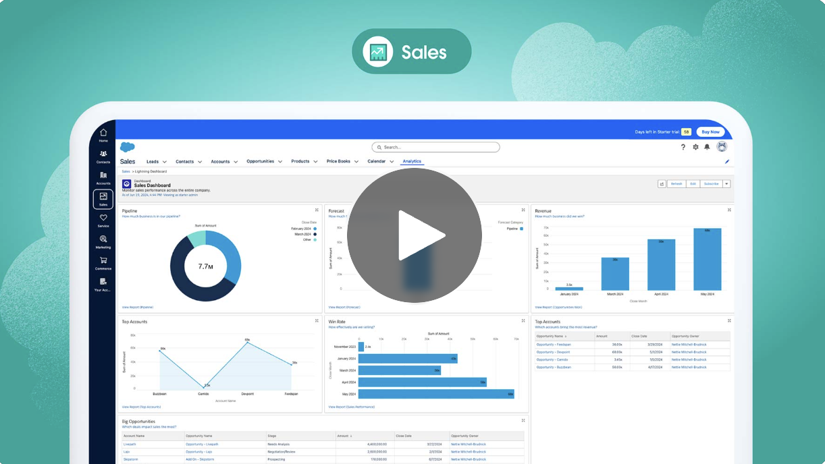Click the Search input field
The image size is (825, 464).
tap(435, 147)
